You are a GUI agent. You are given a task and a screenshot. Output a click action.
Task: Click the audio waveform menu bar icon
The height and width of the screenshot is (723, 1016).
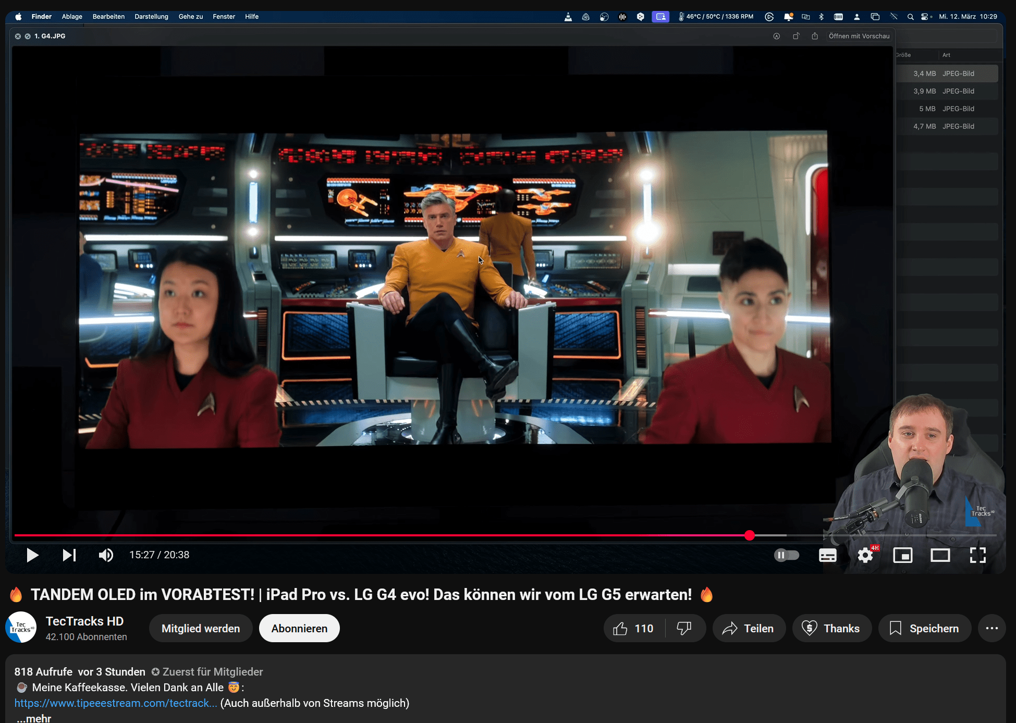click(622, 17)
